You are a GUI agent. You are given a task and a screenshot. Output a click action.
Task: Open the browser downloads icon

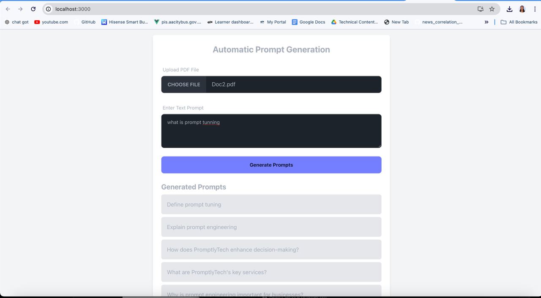tap(509, 9)
